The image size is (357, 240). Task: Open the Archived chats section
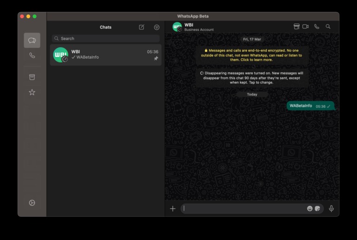pyautogui.click(x=32, y=77)
